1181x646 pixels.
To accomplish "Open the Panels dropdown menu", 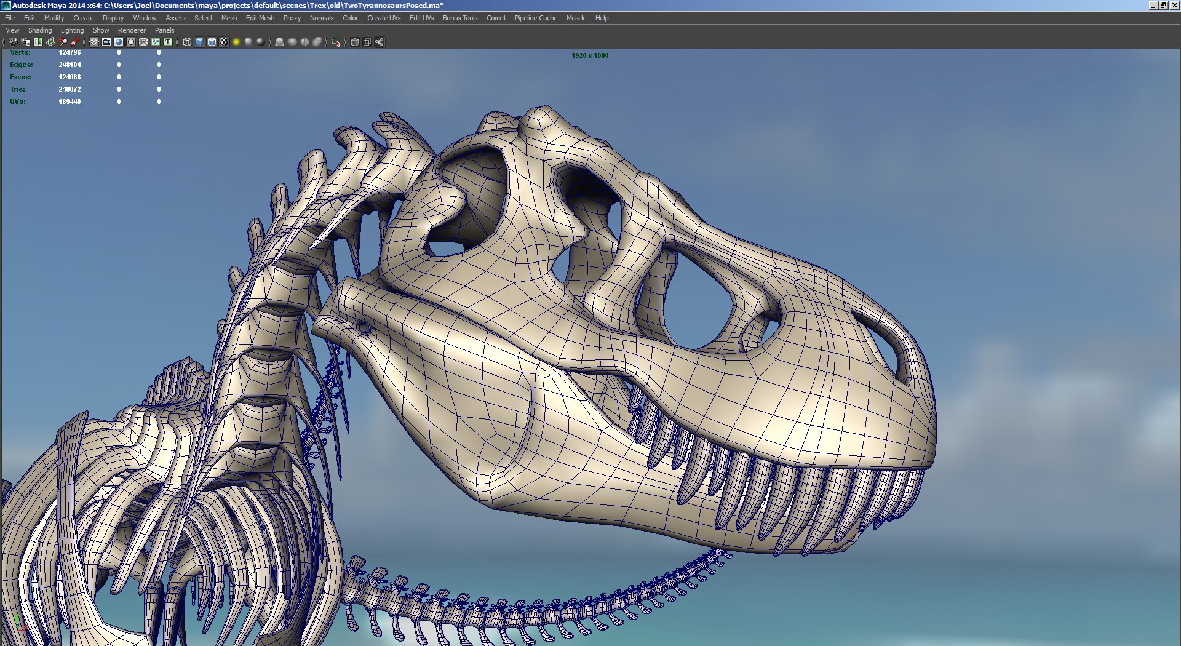I will pyautogui.click(x=164, y=30).
